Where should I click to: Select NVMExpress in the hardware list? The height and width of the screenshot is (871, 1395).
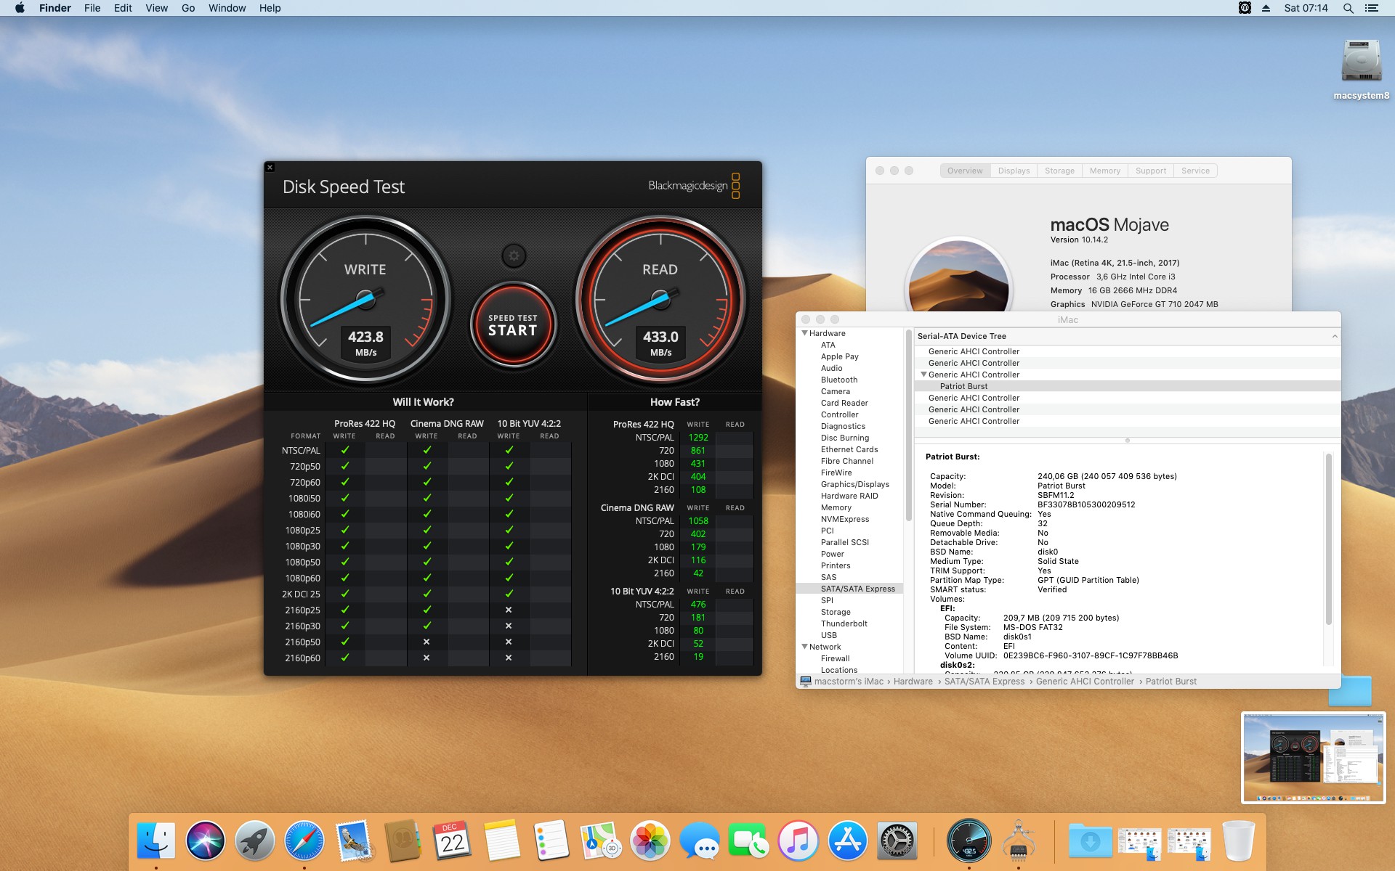click(844, 519)
